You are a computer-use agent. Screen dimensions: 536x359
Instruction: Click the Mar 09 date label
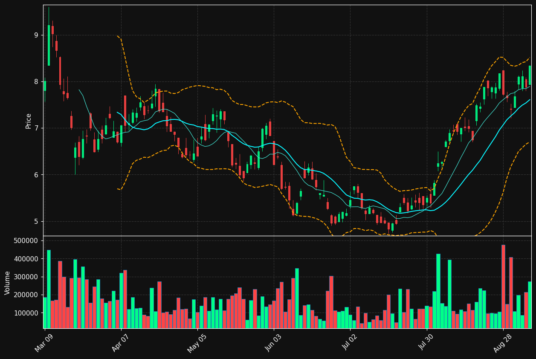click(44, 342)
